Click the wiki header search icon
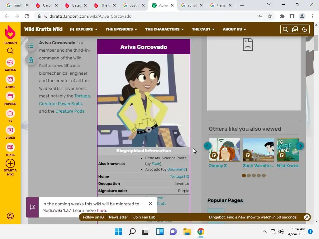The width and height of the screenshot is (319, 239). (x=285, y=29)
